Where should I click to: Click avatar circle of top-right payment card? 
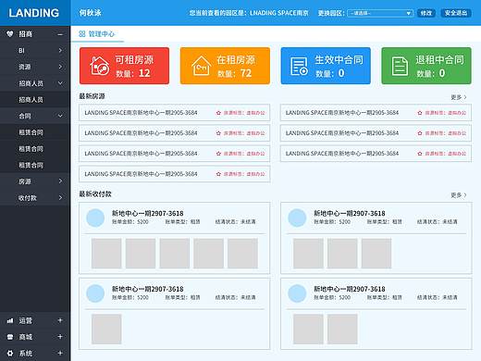(x=297, y=218)
